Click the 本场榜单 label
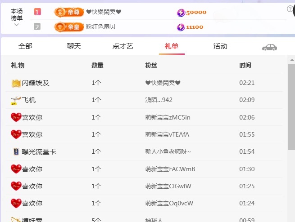The image size is (295, 222). tap(17, 15)
